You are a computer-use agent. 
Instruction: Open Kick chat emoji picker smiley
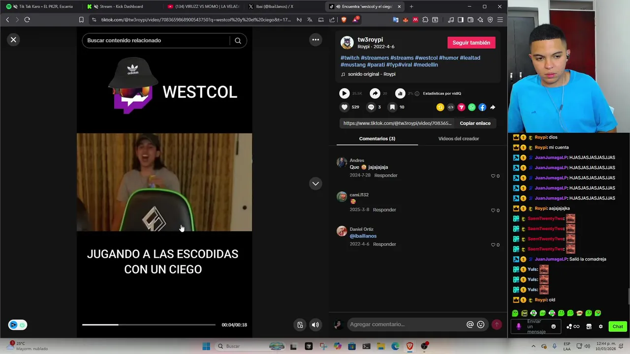pos(554,326)
